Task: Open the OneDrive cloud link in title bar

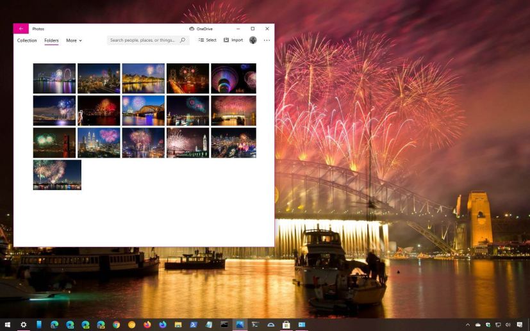Action: tap(201, 29)
